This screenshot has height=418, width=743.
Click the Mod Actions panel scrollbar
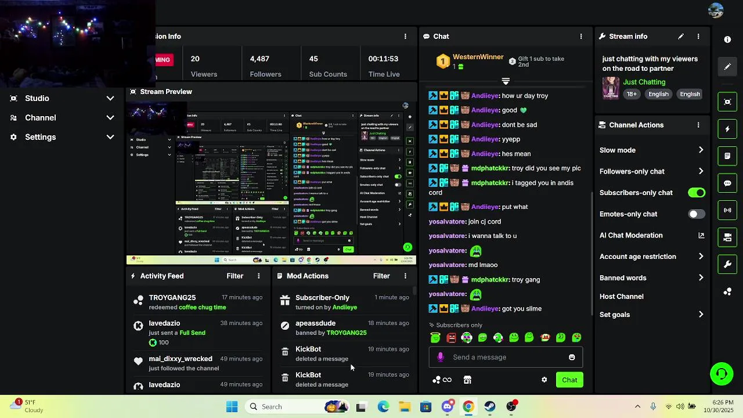(414, 290)
